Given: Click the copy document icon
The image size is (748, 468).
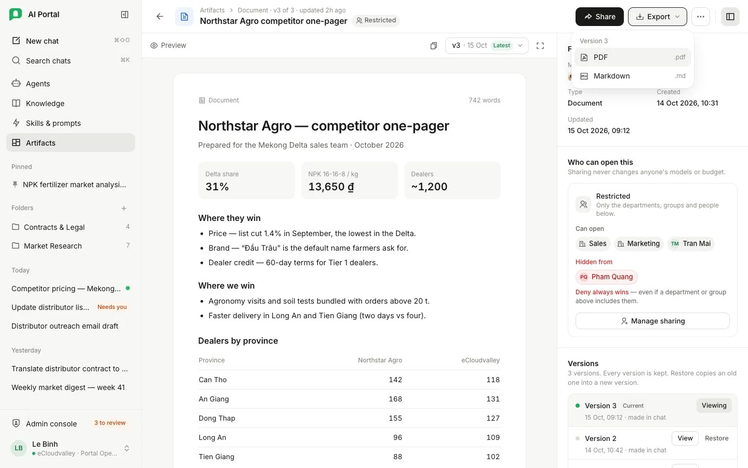Looking at the screenshot, I should (x=434, y=46).
